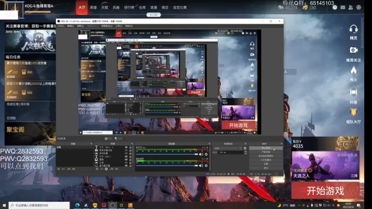Add a new source with plus icon
Viewport: 372px width, 209px height.
97,169
